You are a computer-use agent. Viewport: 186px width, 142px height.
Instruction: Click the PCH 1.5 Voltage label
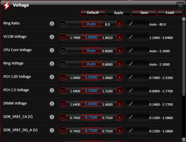(x=16, y=90)
